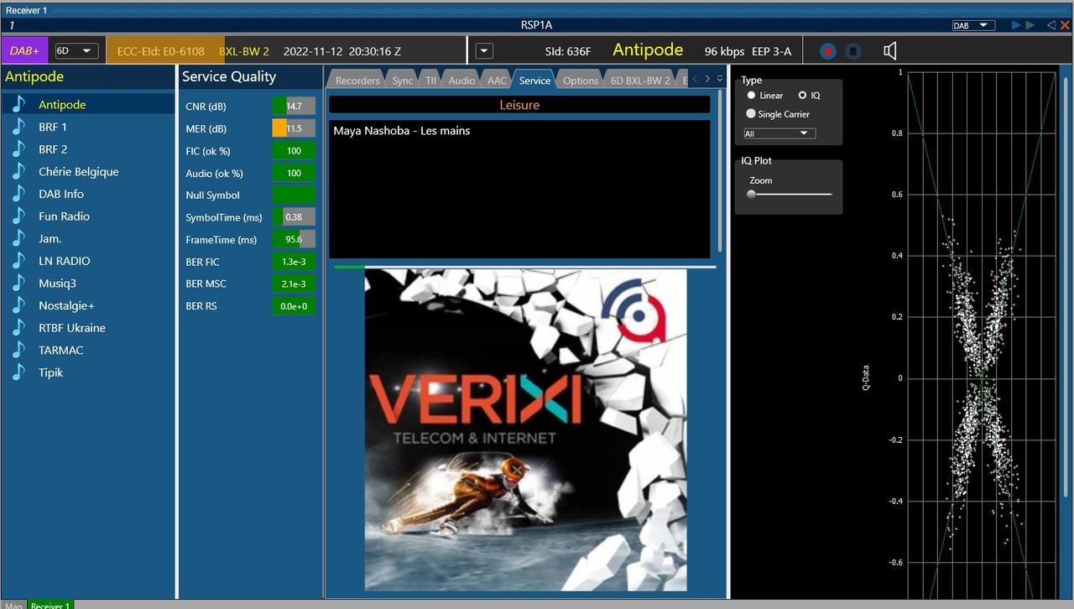Click the music note icon beside Nostalgie+
The height and width of the screenshot is (609, 1074).
click(x=18, y=305)
